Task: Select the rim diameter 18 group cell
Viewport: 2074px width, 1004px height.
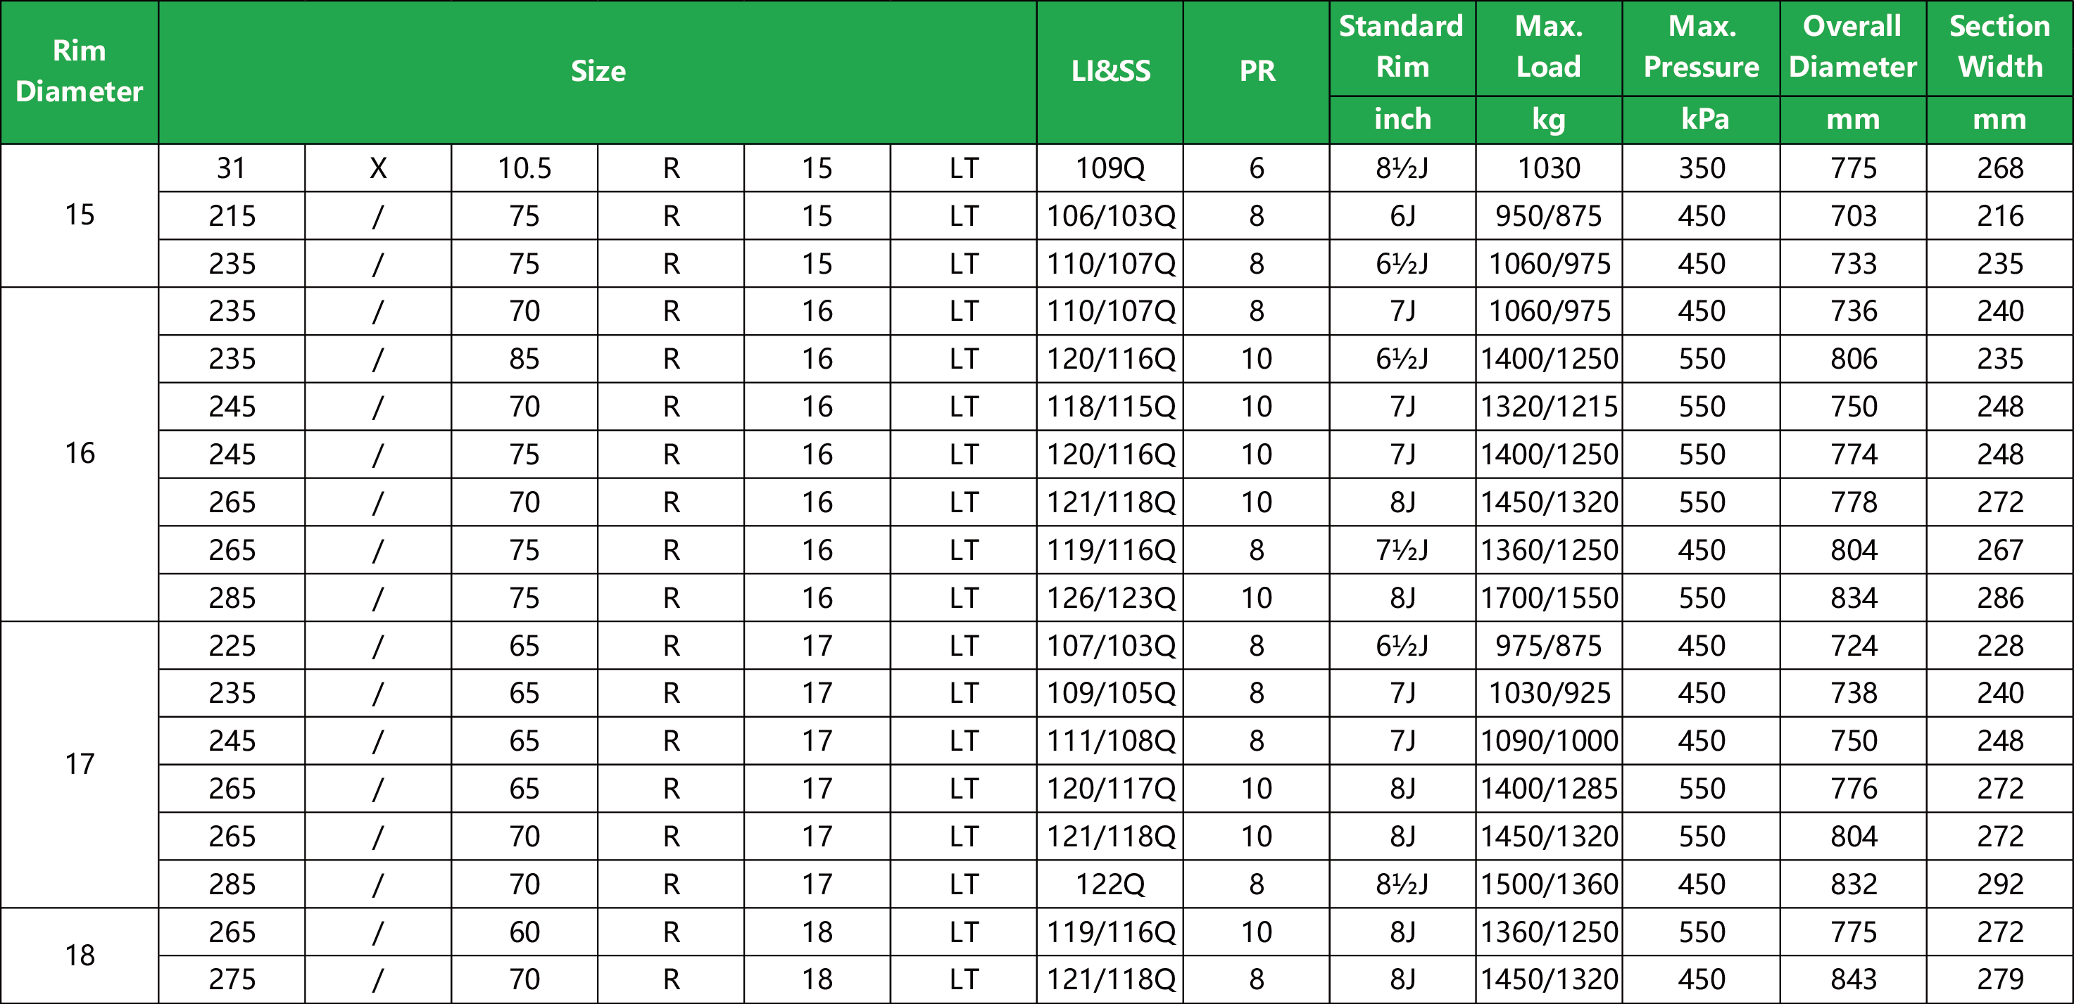Action: click(x=79, y=955)
